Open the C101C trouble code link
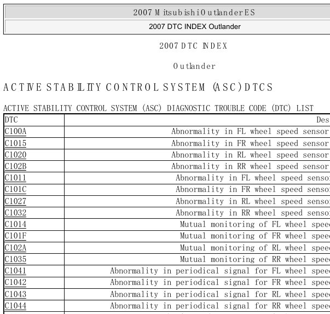Viewport: 330px width, 314px height. pyautogui.click(x=15, y=190)
